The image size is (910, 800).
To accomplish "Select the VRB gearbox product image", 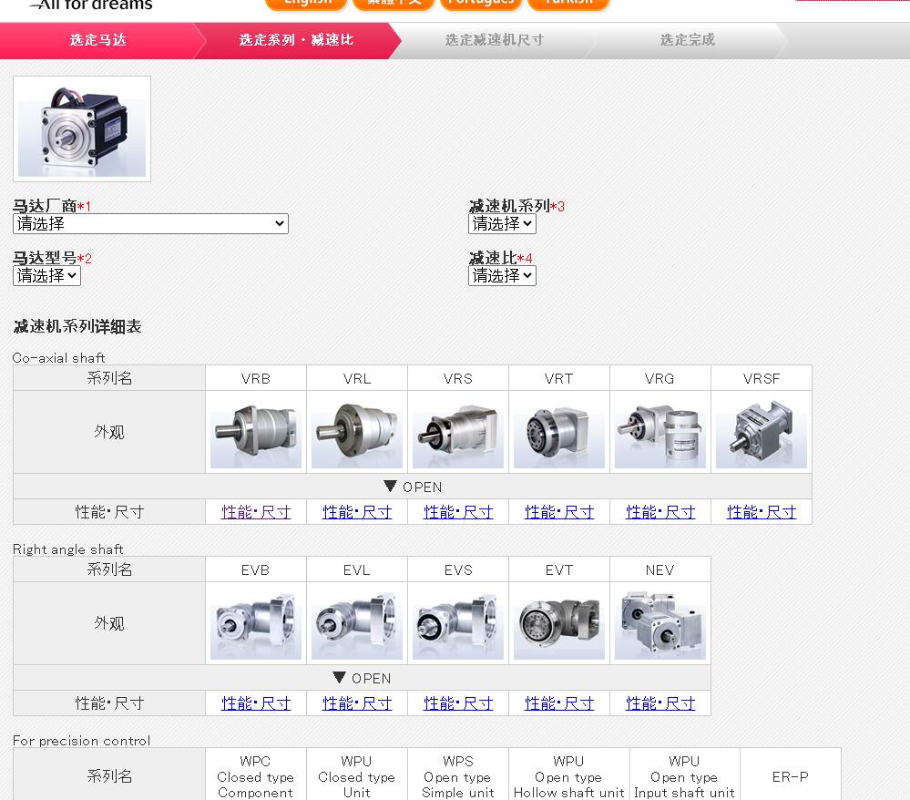I will tap(255, 431).
